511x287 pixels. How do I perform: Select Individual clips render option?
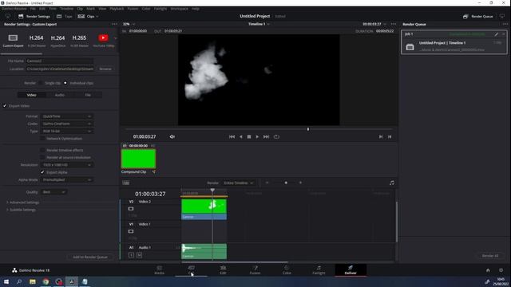coord(65,83)
